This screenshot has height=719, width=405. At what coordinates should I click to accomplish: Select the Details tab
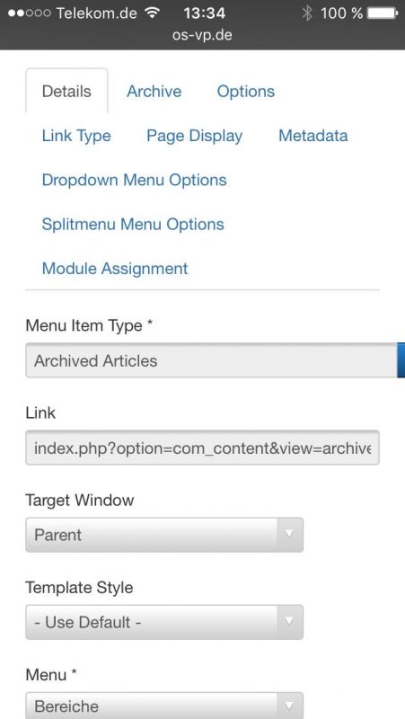point(66,91)
